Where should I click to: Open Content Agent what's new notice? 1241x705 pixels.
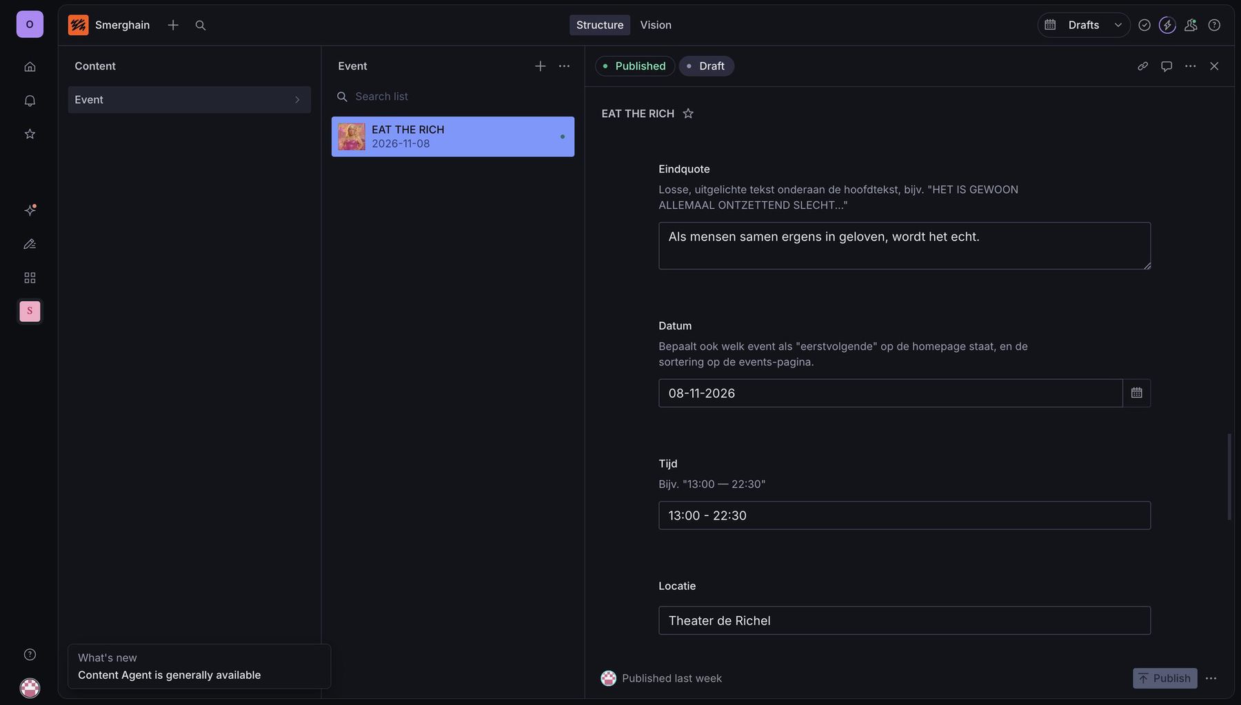pos(199,666)
